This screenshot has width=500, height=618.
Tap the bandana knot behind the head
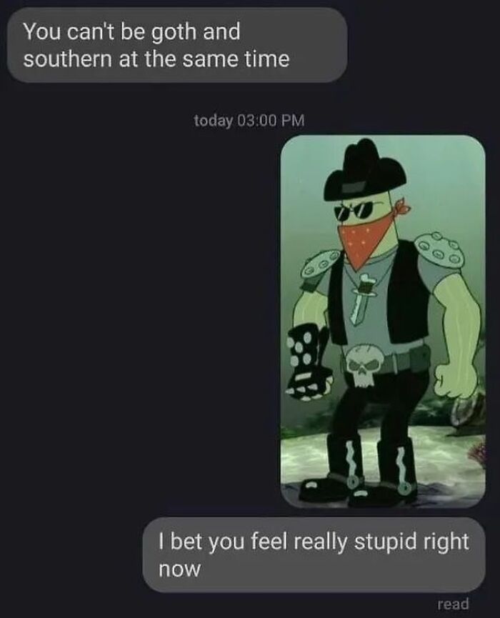click(401, 205)
